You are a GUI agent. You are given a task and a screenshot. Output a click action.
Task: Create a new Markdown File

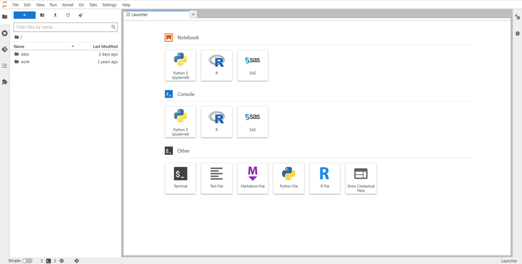click(253, 179)
